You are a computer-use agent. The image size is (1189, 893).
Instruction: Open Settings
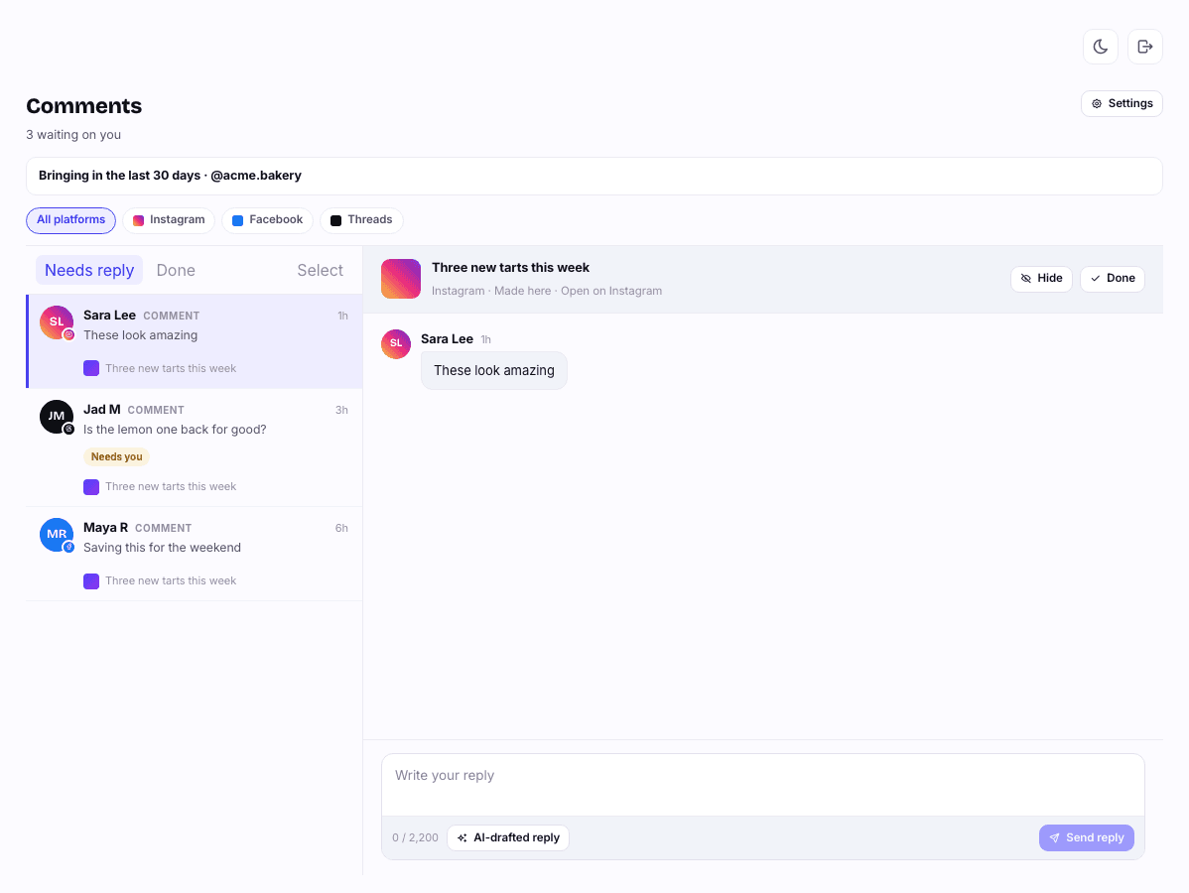(x=1122, y=104)
